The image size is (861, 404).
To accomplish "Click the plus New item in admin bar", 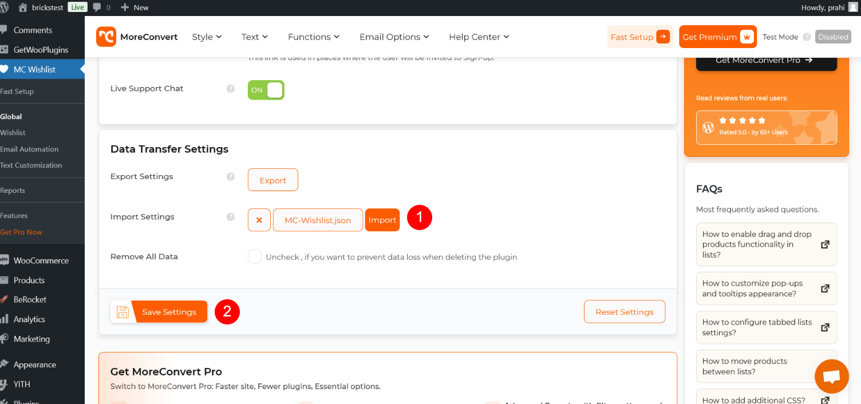I will [135, 7].
